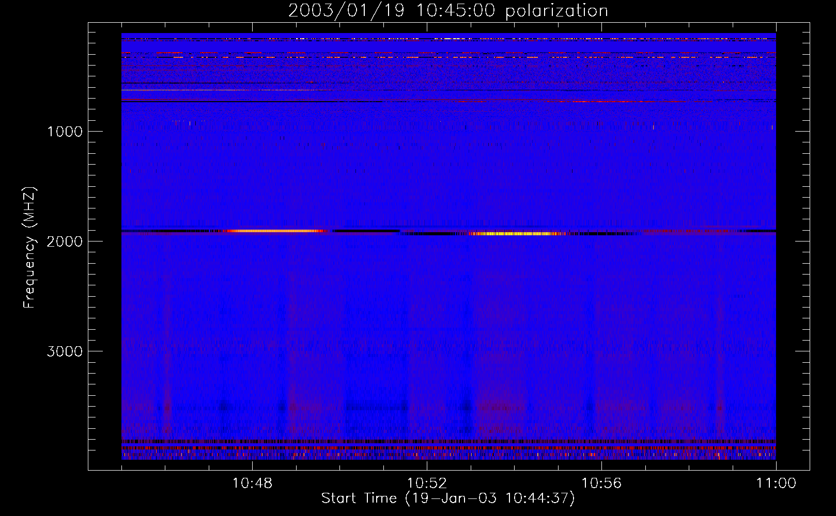Click the 1000 frequency tick label
The width and height of the screenshot is (836, 516).
(x=65, y=132)
